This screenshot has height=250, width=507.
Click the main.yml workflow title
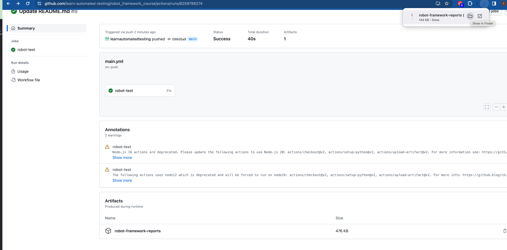pos(114,62)
